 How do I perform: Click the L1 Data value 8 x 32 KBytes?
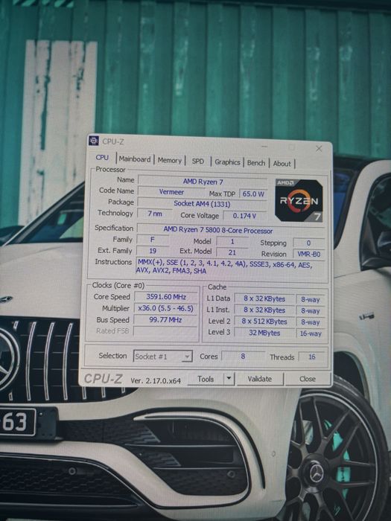[264, 298]
